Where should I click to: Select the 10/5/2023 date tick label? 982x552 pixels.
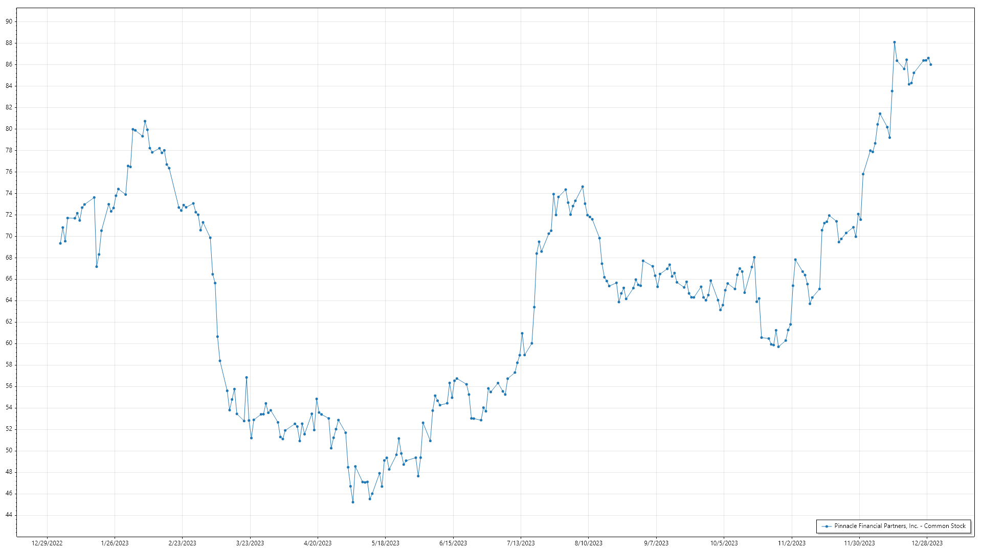click(724, 543)
